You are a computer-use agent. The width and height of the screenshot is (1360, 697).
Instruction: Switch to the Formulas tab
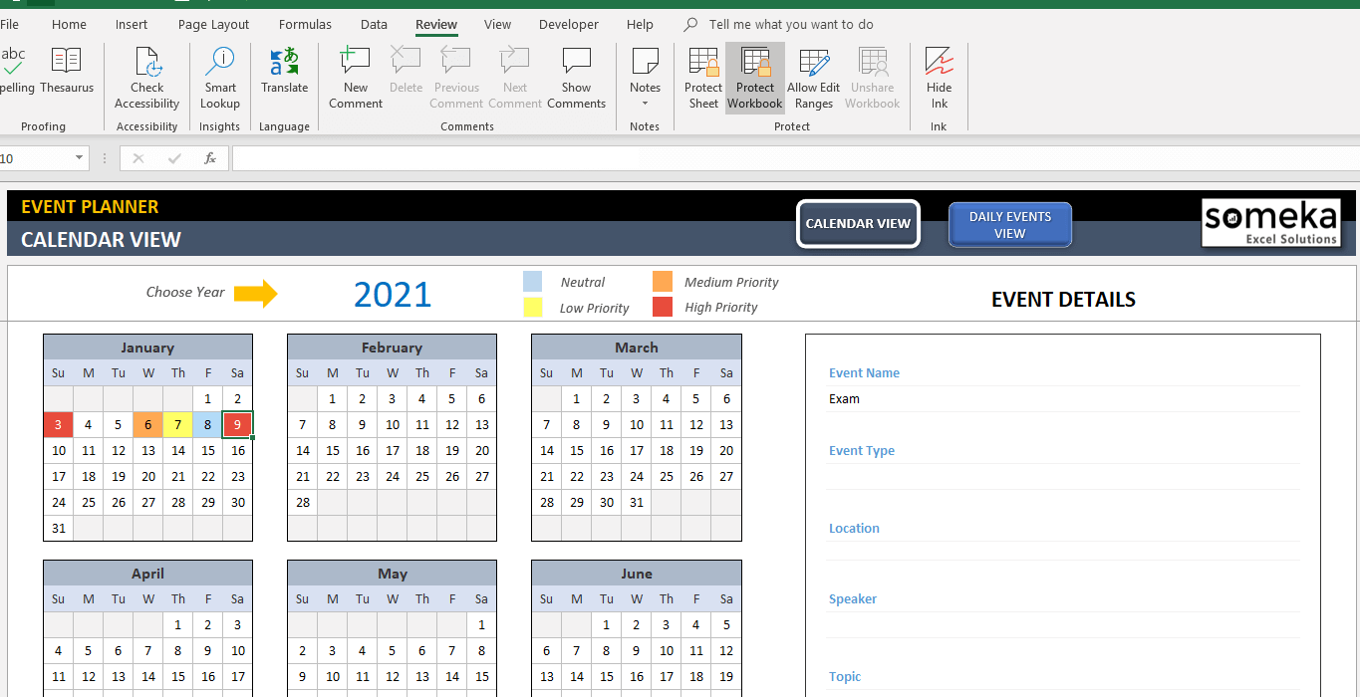coord(306,24)
